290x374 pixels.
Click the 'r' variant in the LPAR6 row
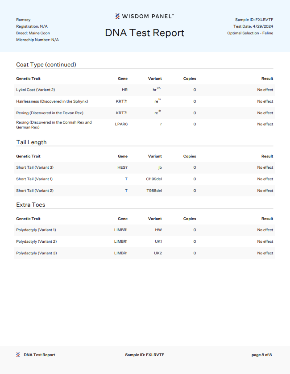tap(161, 124)
